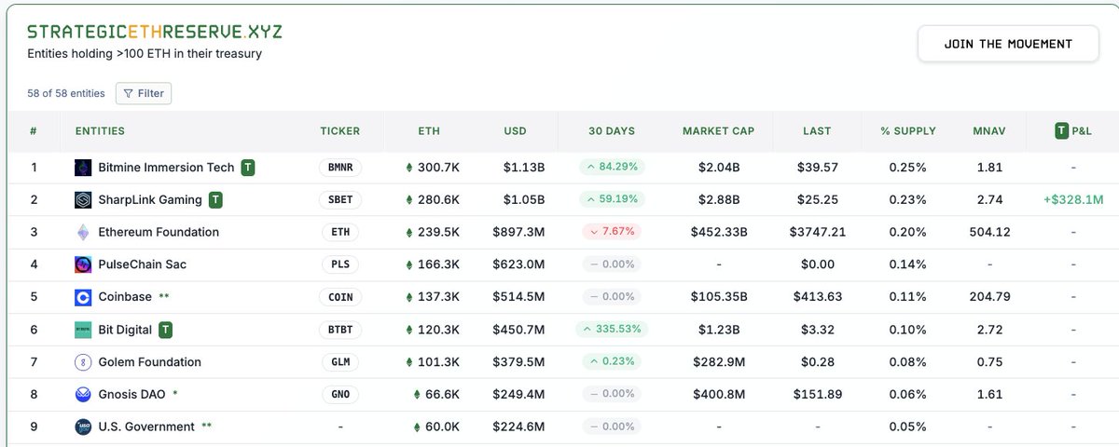The image size is (1119, 447).
Task: Click ETH icon next to 137.3K
Action: 408,297
